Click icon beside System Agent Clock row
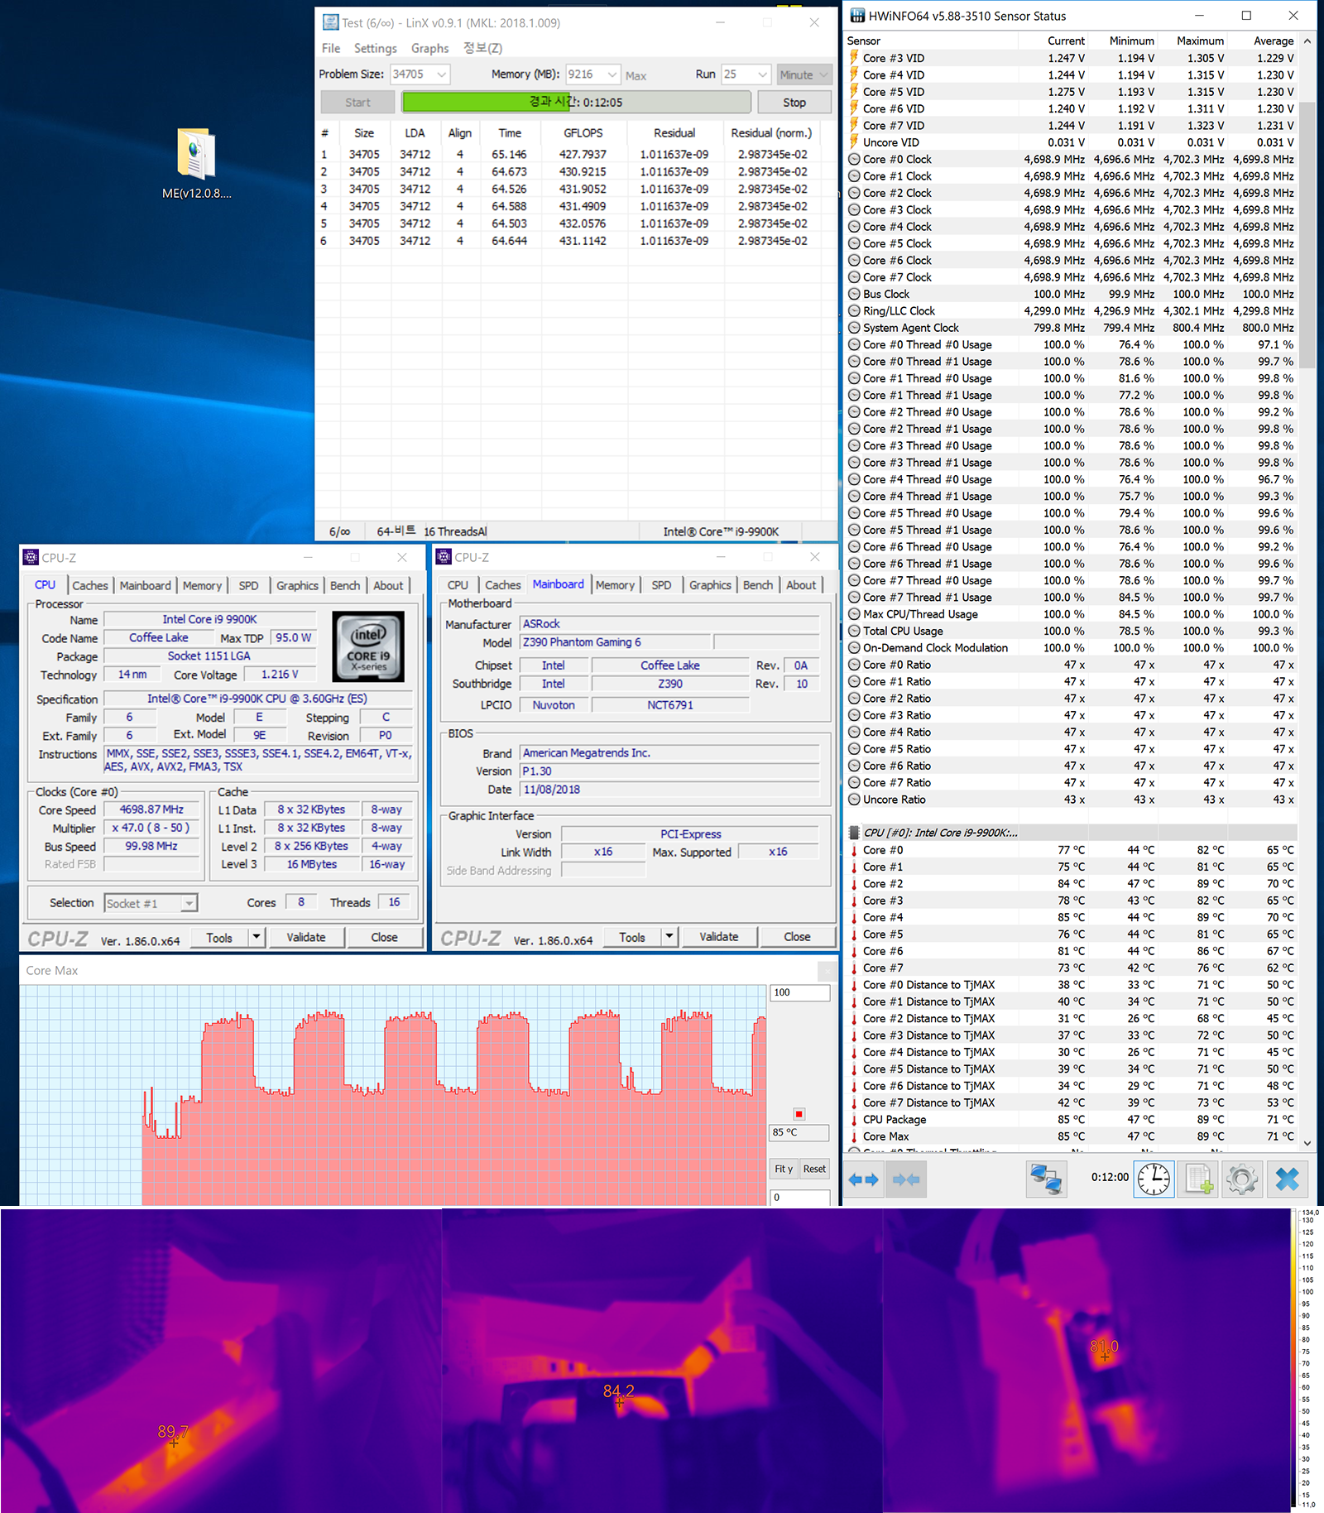This screenshot has height=1513, width=1324. coord(854,328)
